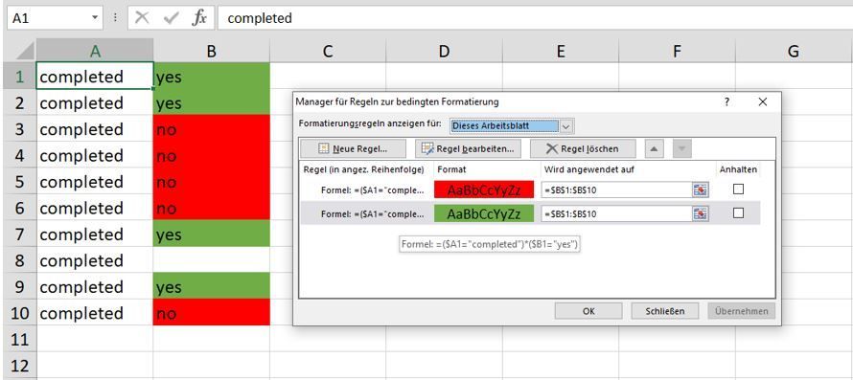Click cell B2 with green 'yes'

[x=212, y=102]
